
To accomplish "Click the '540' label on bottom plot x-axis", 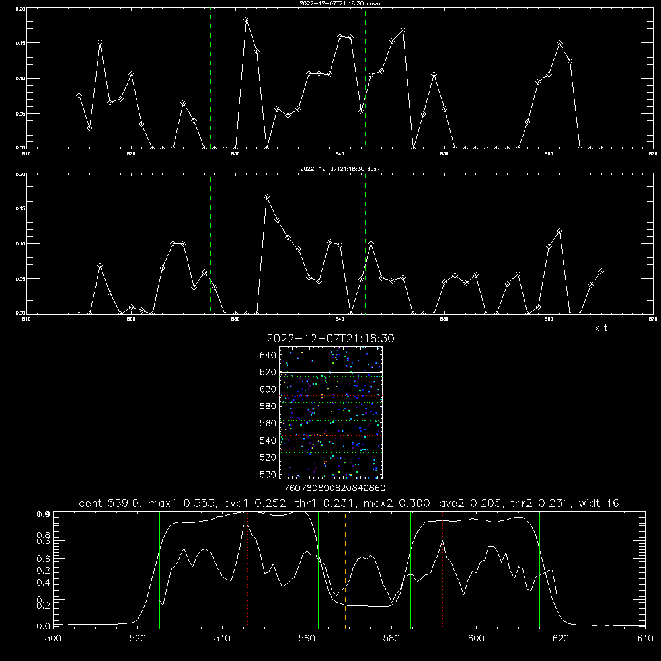I will pyautogui.click(x=222, y=639).
